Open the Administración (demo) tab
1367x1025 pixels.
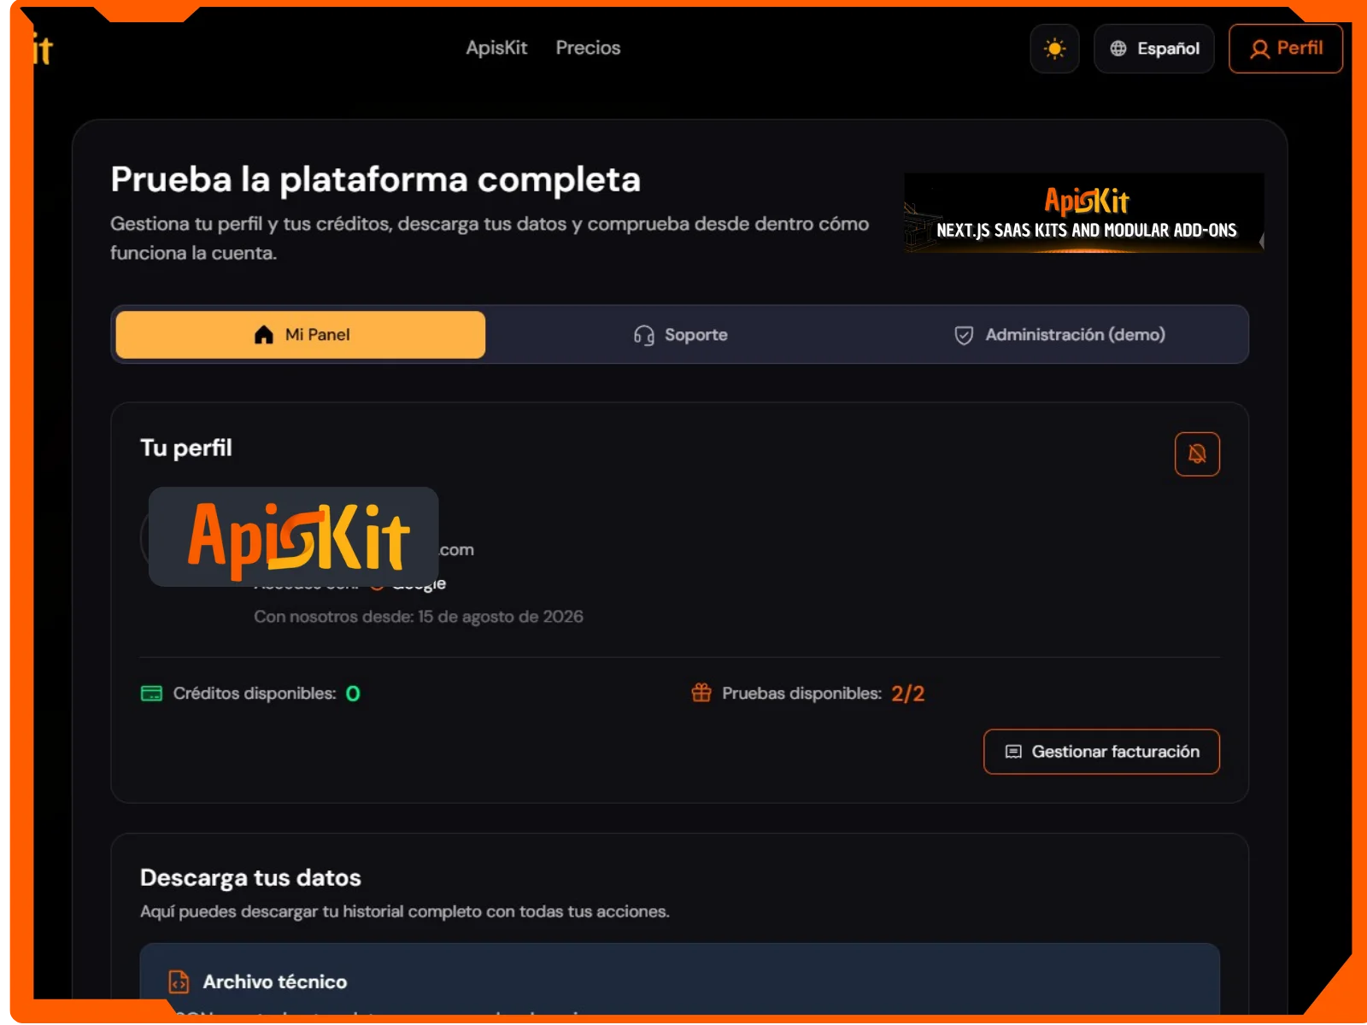[x=1059, y=335]
